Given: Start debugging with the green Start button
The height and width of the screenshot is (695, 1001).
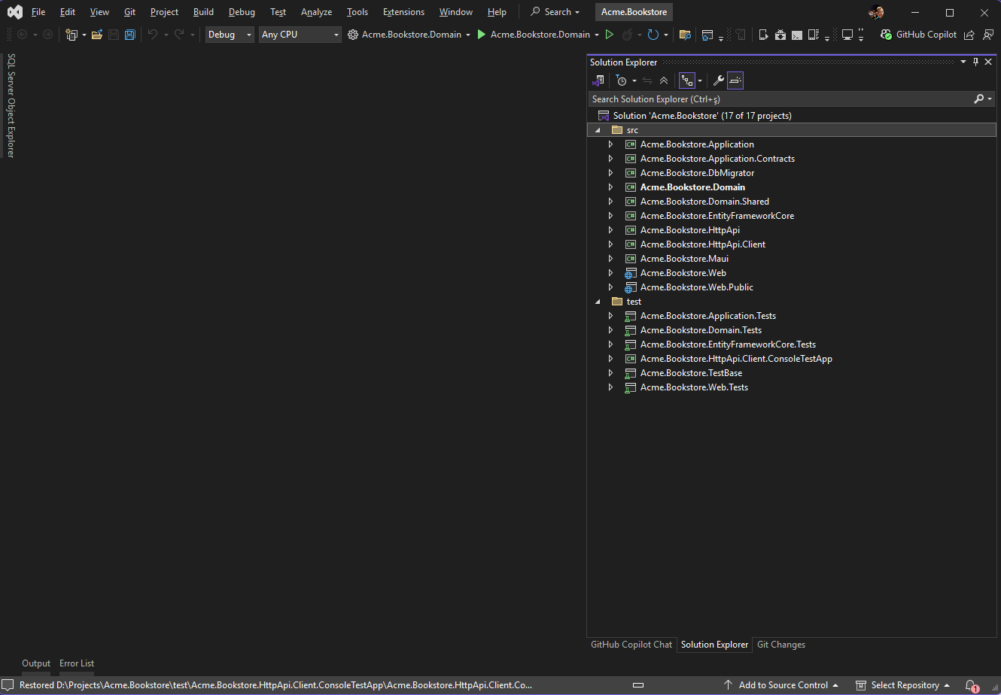Looking at the screenshot, I should point(610,35).
